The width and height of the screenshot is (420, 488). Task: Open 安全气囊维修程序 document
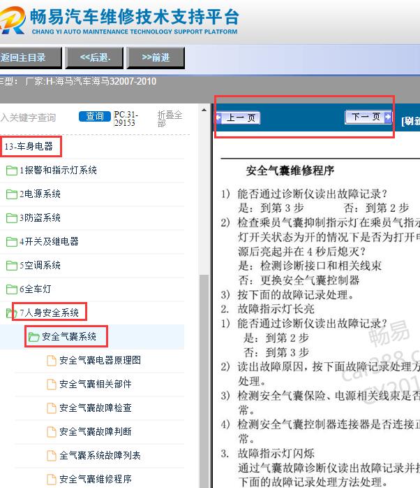[96, 480]
